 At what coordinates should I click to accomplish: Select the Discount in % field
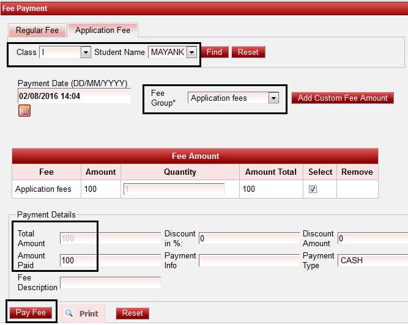(x=248, y=238)
